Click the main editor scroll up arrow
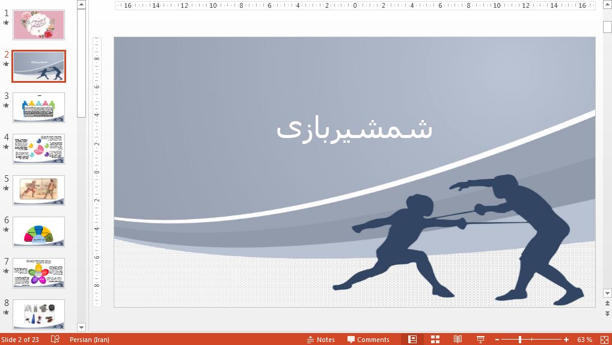Viewport: 612px width, 345px height. pos(607,5)
